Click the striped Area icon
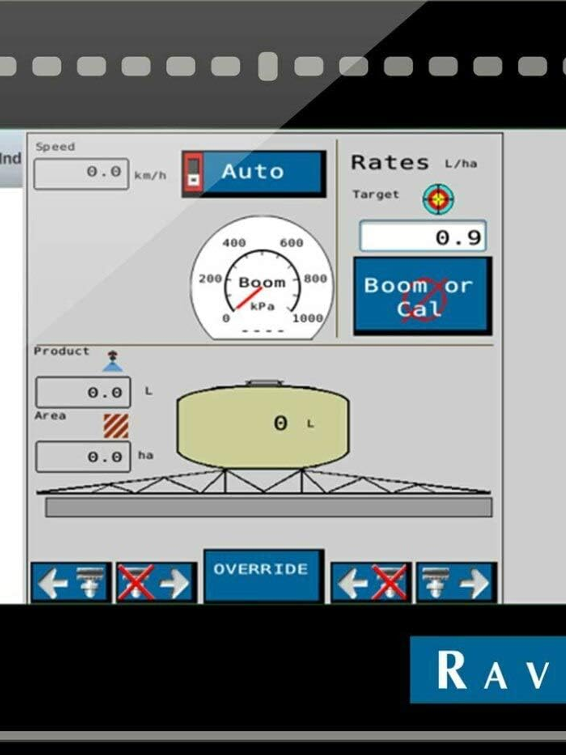The height and width of the screenshot is (755, 566). coord(115,426)
